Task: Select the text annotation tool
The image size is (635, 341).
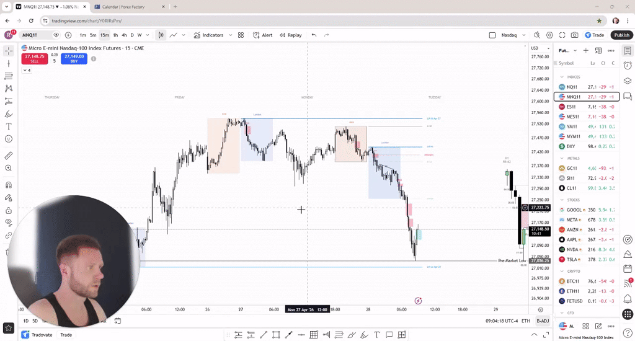Action: click(x=9, y=126)
